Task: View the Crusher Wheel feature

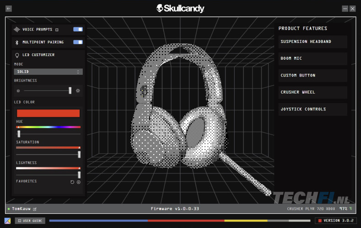Action: point(313,92)
